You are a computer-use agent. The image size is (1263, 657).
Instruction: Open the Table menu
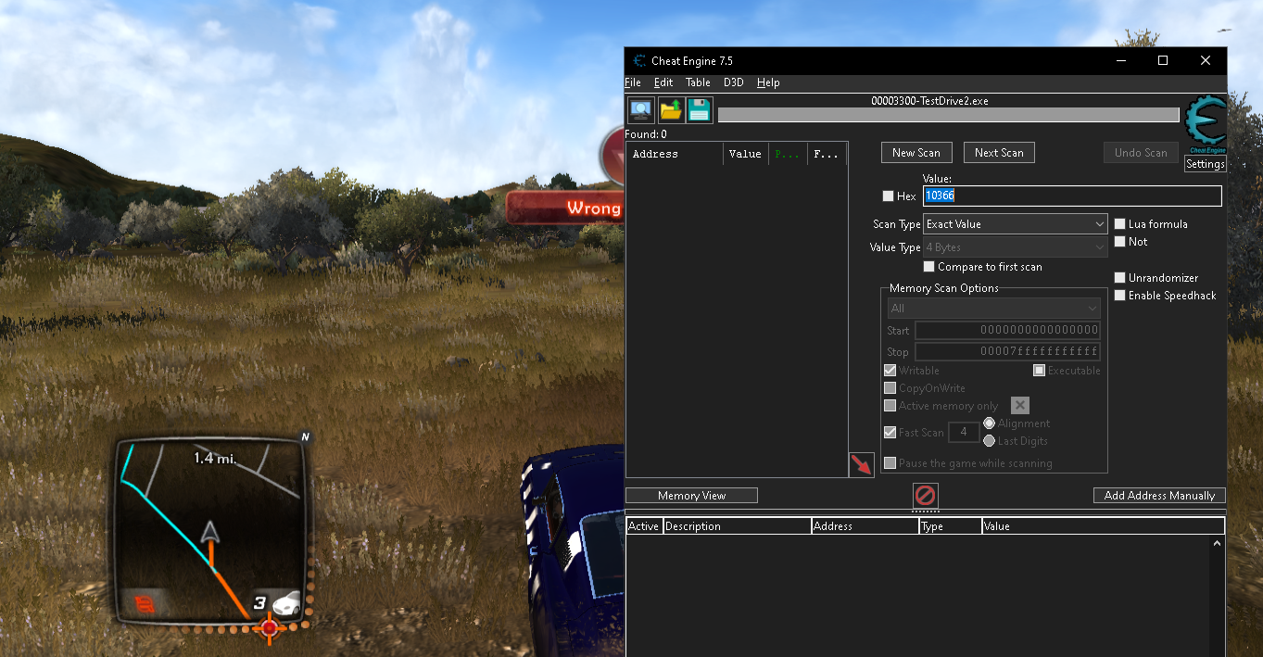(698, 82)
